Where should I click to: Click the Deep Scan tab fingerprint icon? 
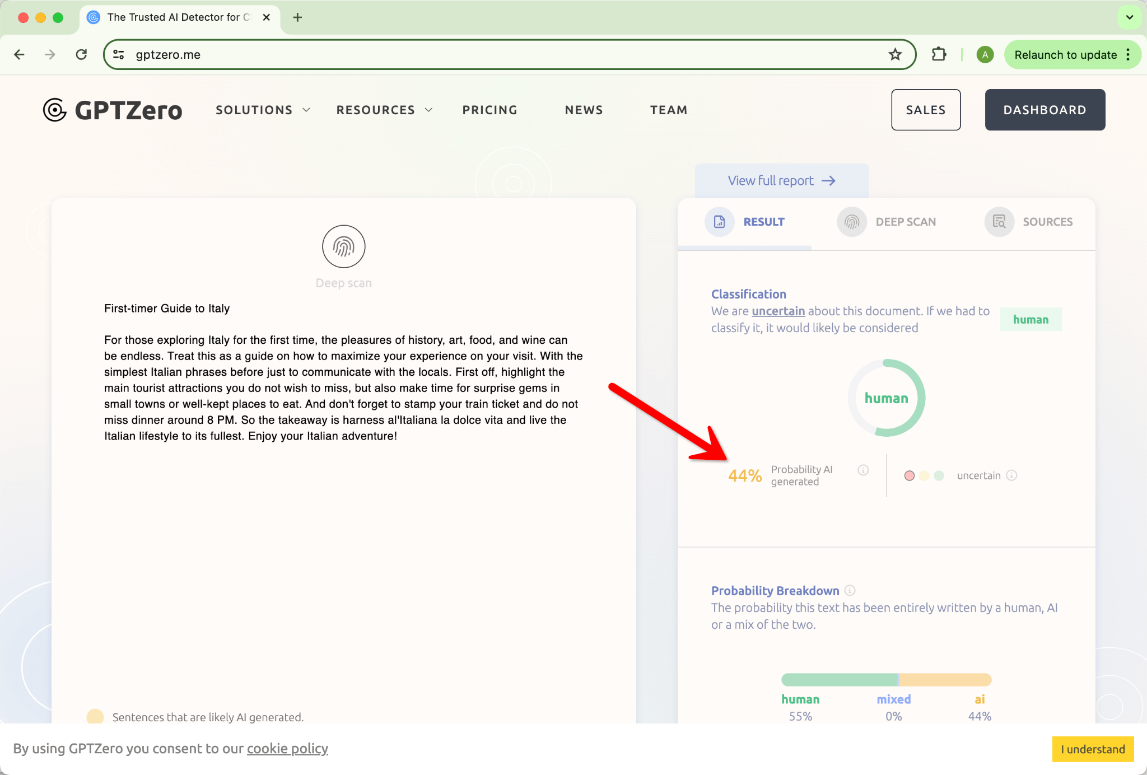[852, 222]
